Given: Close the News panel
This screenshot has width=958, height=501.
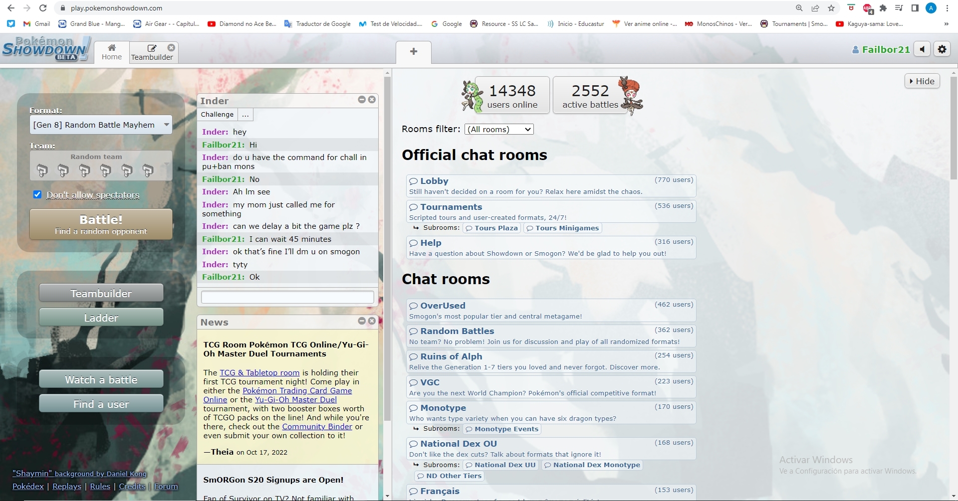Looking at the screenshot, I should point(372,321).
